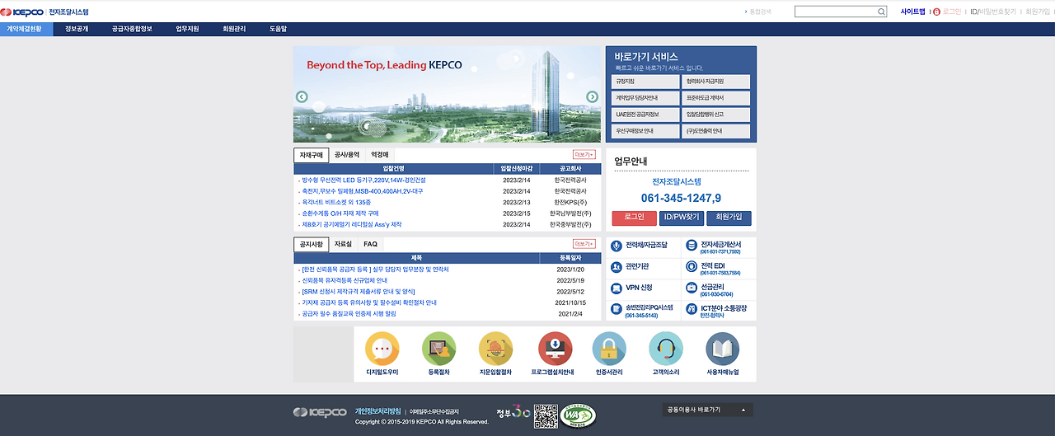Open the 프로그램설치안내 download icon
The height and width of the screenshot is (436, 1055).
click(555, 349)
